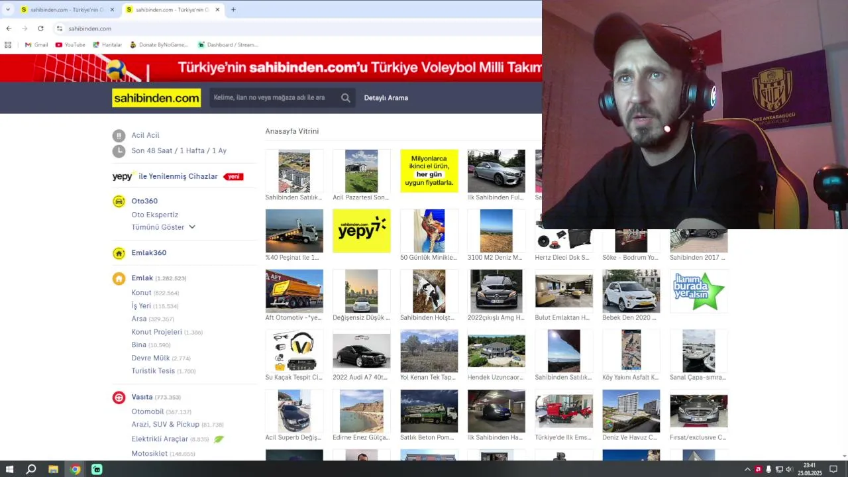Viewport: 848px width, 477px height.
Task: Open the Gmail bookmark
Action: [36, 45]
